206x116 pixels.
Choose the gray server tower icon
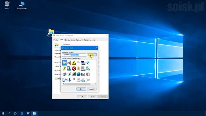83,68
